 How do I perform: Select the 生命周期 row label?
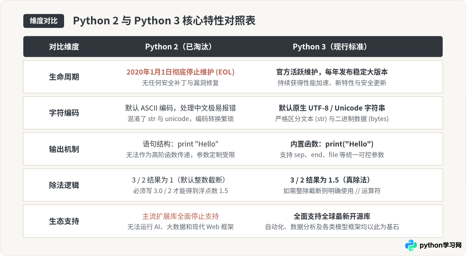pyautogui.click(x=64, y=77)
